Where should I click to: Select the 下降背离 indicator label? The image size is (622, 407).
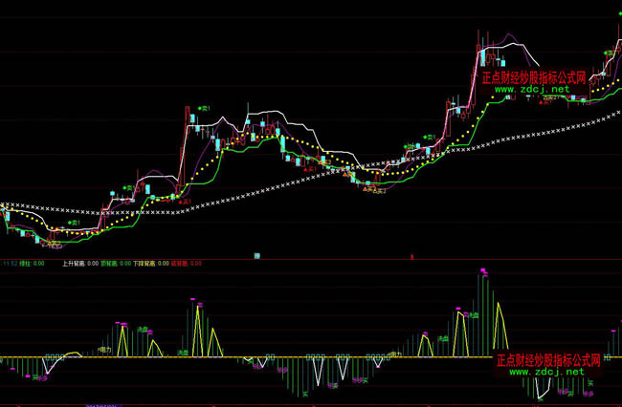(x=142, y=261)
